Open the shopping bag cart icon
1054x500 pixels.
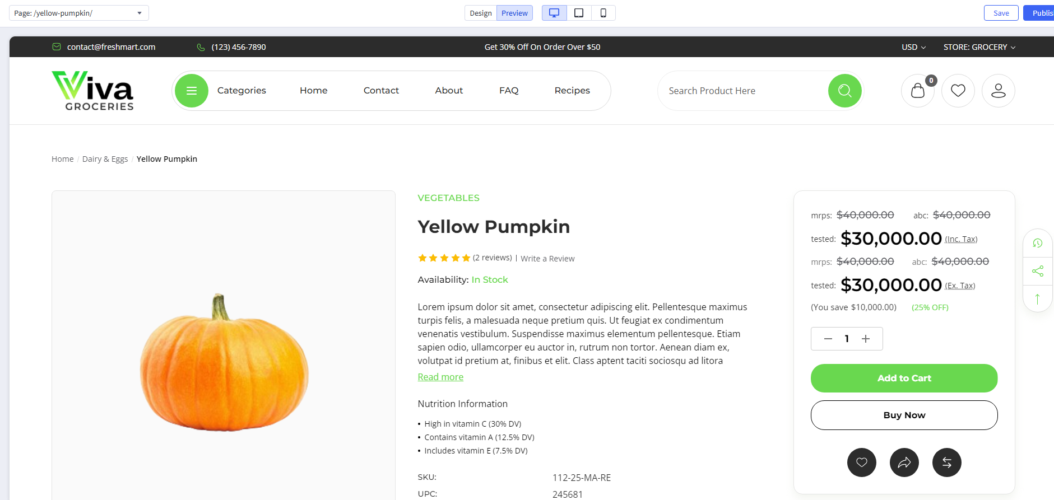pos(918,91)
